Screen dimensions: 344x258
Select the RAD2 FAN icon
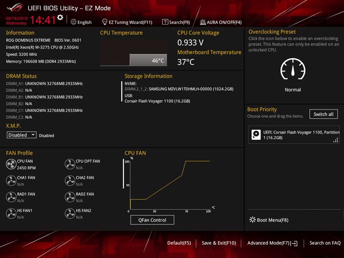tap(70, 197)
